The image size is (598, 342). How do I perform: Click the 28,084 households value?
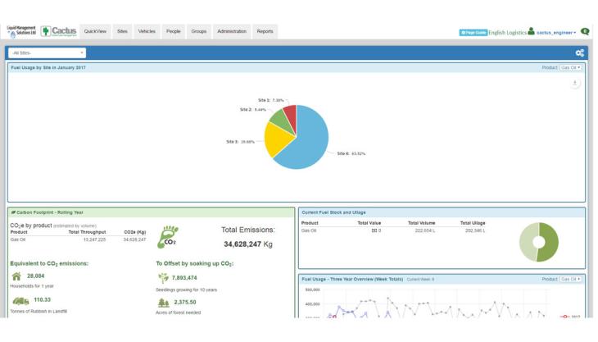(x=36, y=276)
